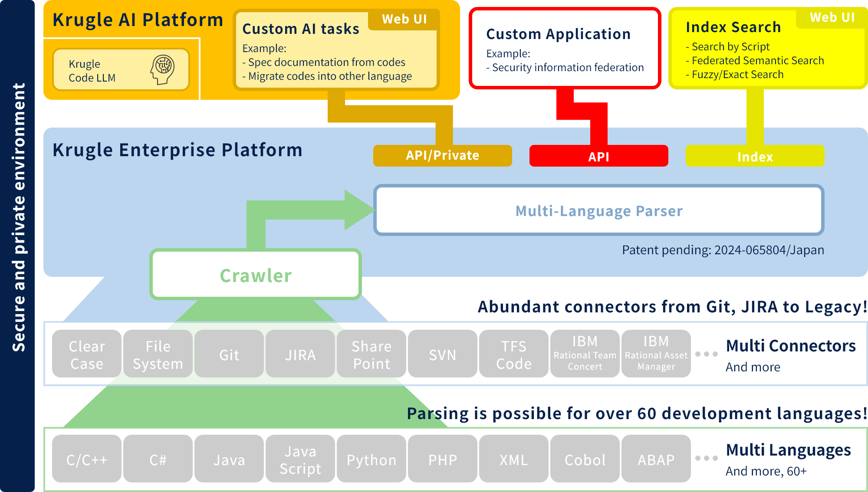Click the SVN connector tile

click(443, 354)
